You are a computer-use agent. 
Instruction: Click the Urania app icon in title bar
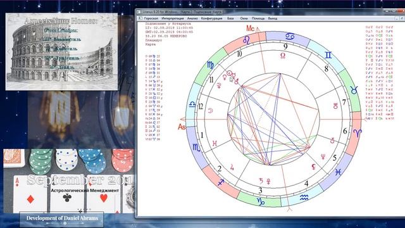click(x=139, y=12)
